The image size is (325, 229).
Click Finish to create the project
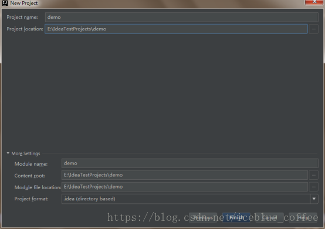click(236, 218)
